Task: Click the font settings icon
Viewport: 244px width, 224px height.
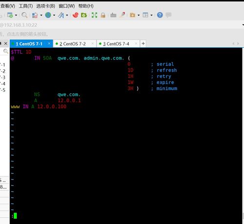Action: click(61, 15)
